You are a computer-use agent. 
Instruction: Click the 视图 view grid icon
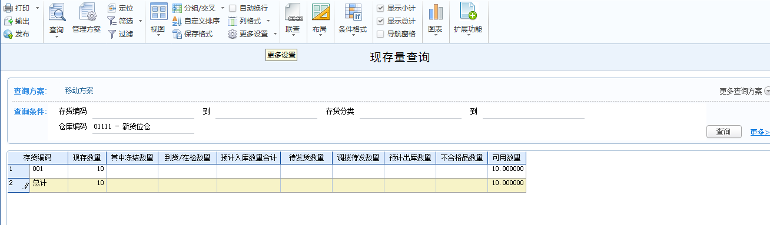pos(158,12)
